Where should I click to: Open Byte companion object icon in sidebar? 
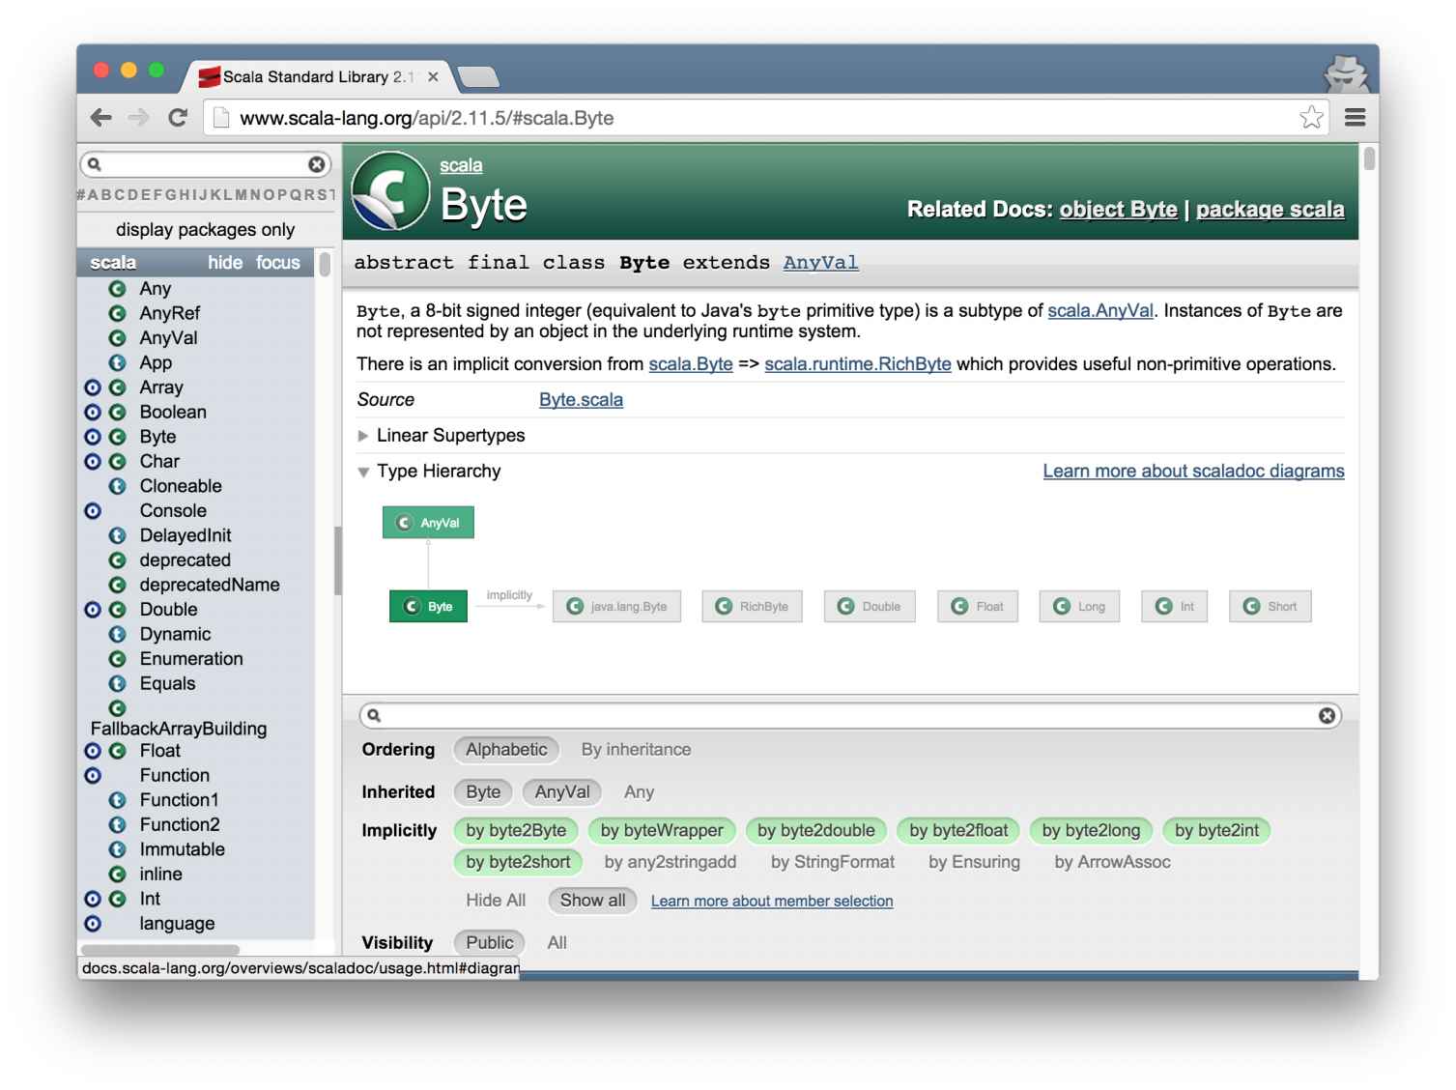point(93,437)
